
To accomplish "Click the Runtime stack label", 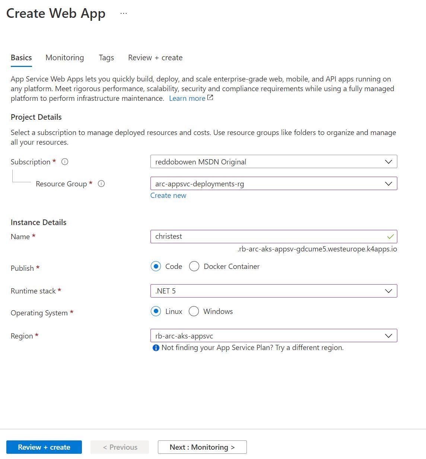I will 33,291.
